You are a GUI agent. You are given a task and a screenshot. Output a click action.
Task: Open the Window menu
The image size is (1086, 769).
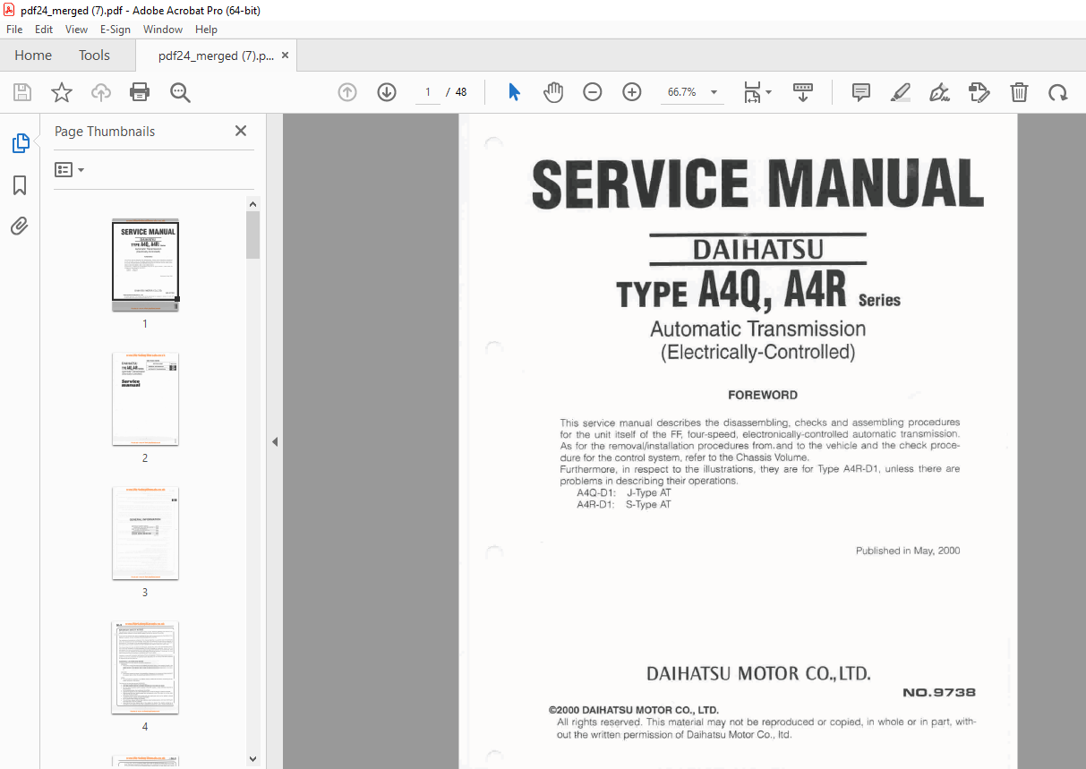[163, 30]
